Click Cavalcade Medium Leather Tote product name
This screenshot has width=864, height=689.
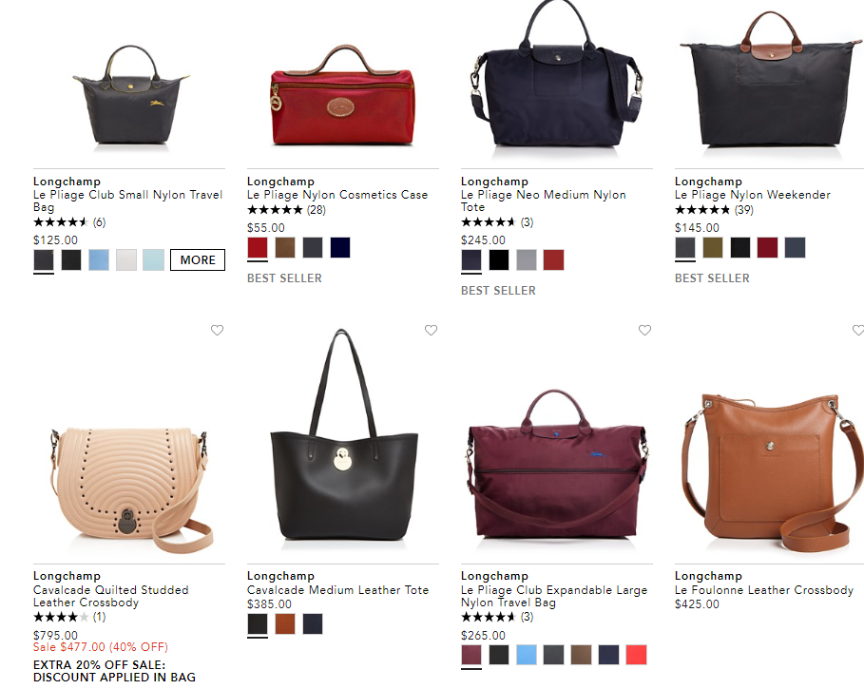337,590
